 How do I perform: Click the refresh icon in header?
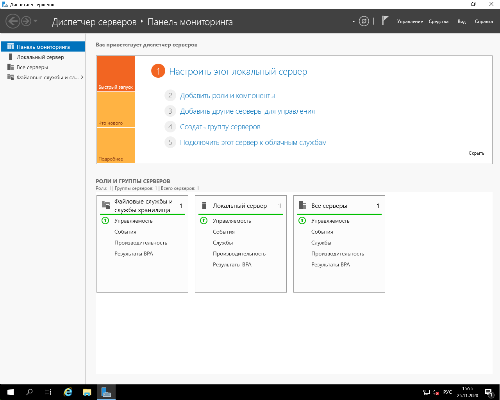[364, 21]
